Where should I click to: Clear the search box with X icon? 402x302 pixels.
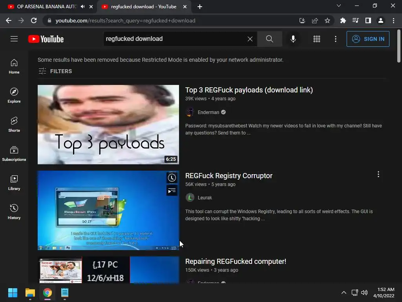250,39
